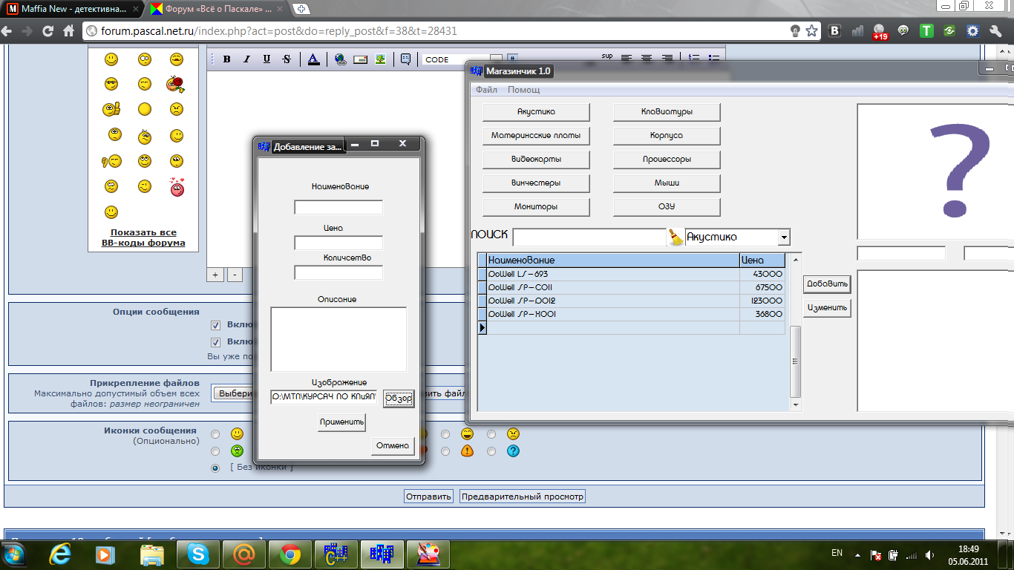Apply italic formatting in forum editor
The height and width of the screenshot is (570, 1014).
[247, 59]
